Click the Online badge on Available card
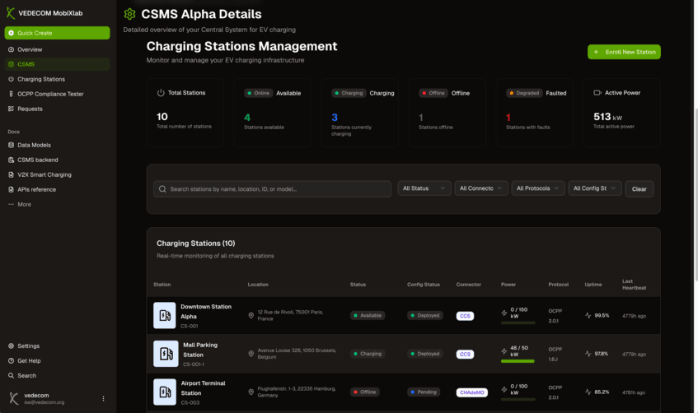The image size is (698, 413). pos(259,93)
